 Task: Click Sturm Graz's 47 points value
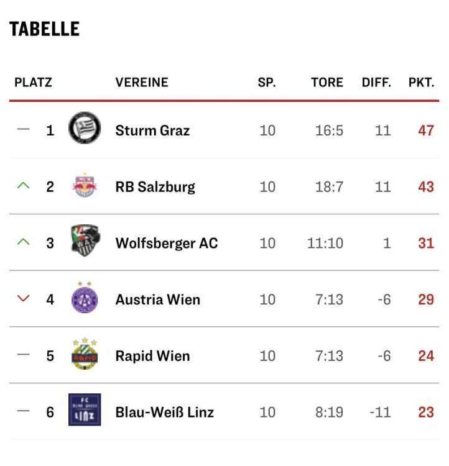tap(426, 130)
